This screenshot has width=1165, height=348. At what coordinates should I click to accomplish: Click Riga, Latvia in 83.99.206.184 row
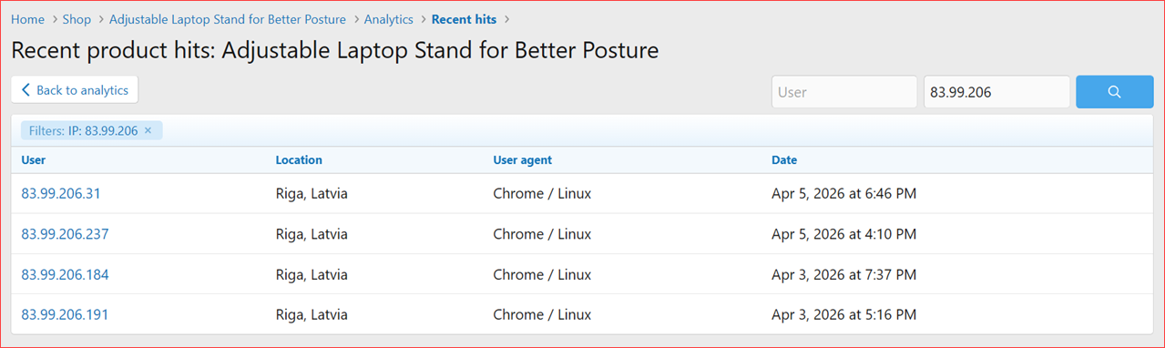(312, 274)
